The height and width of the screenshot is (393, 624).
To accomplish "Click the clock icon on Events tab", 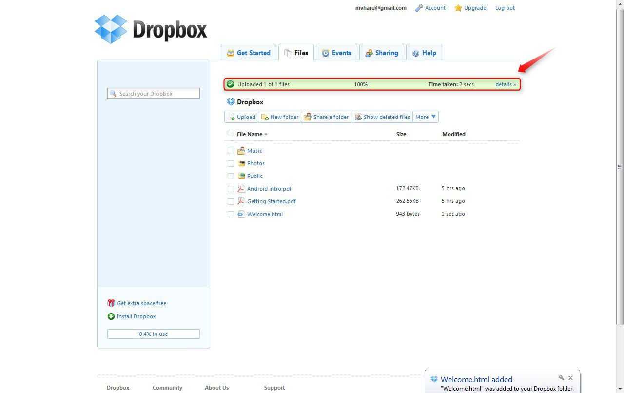I will (326, 53).
